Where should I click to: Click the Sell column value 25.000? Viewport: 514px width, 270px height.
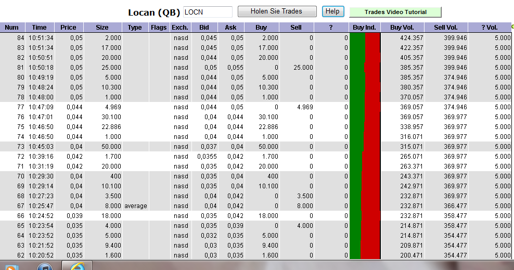303,68
